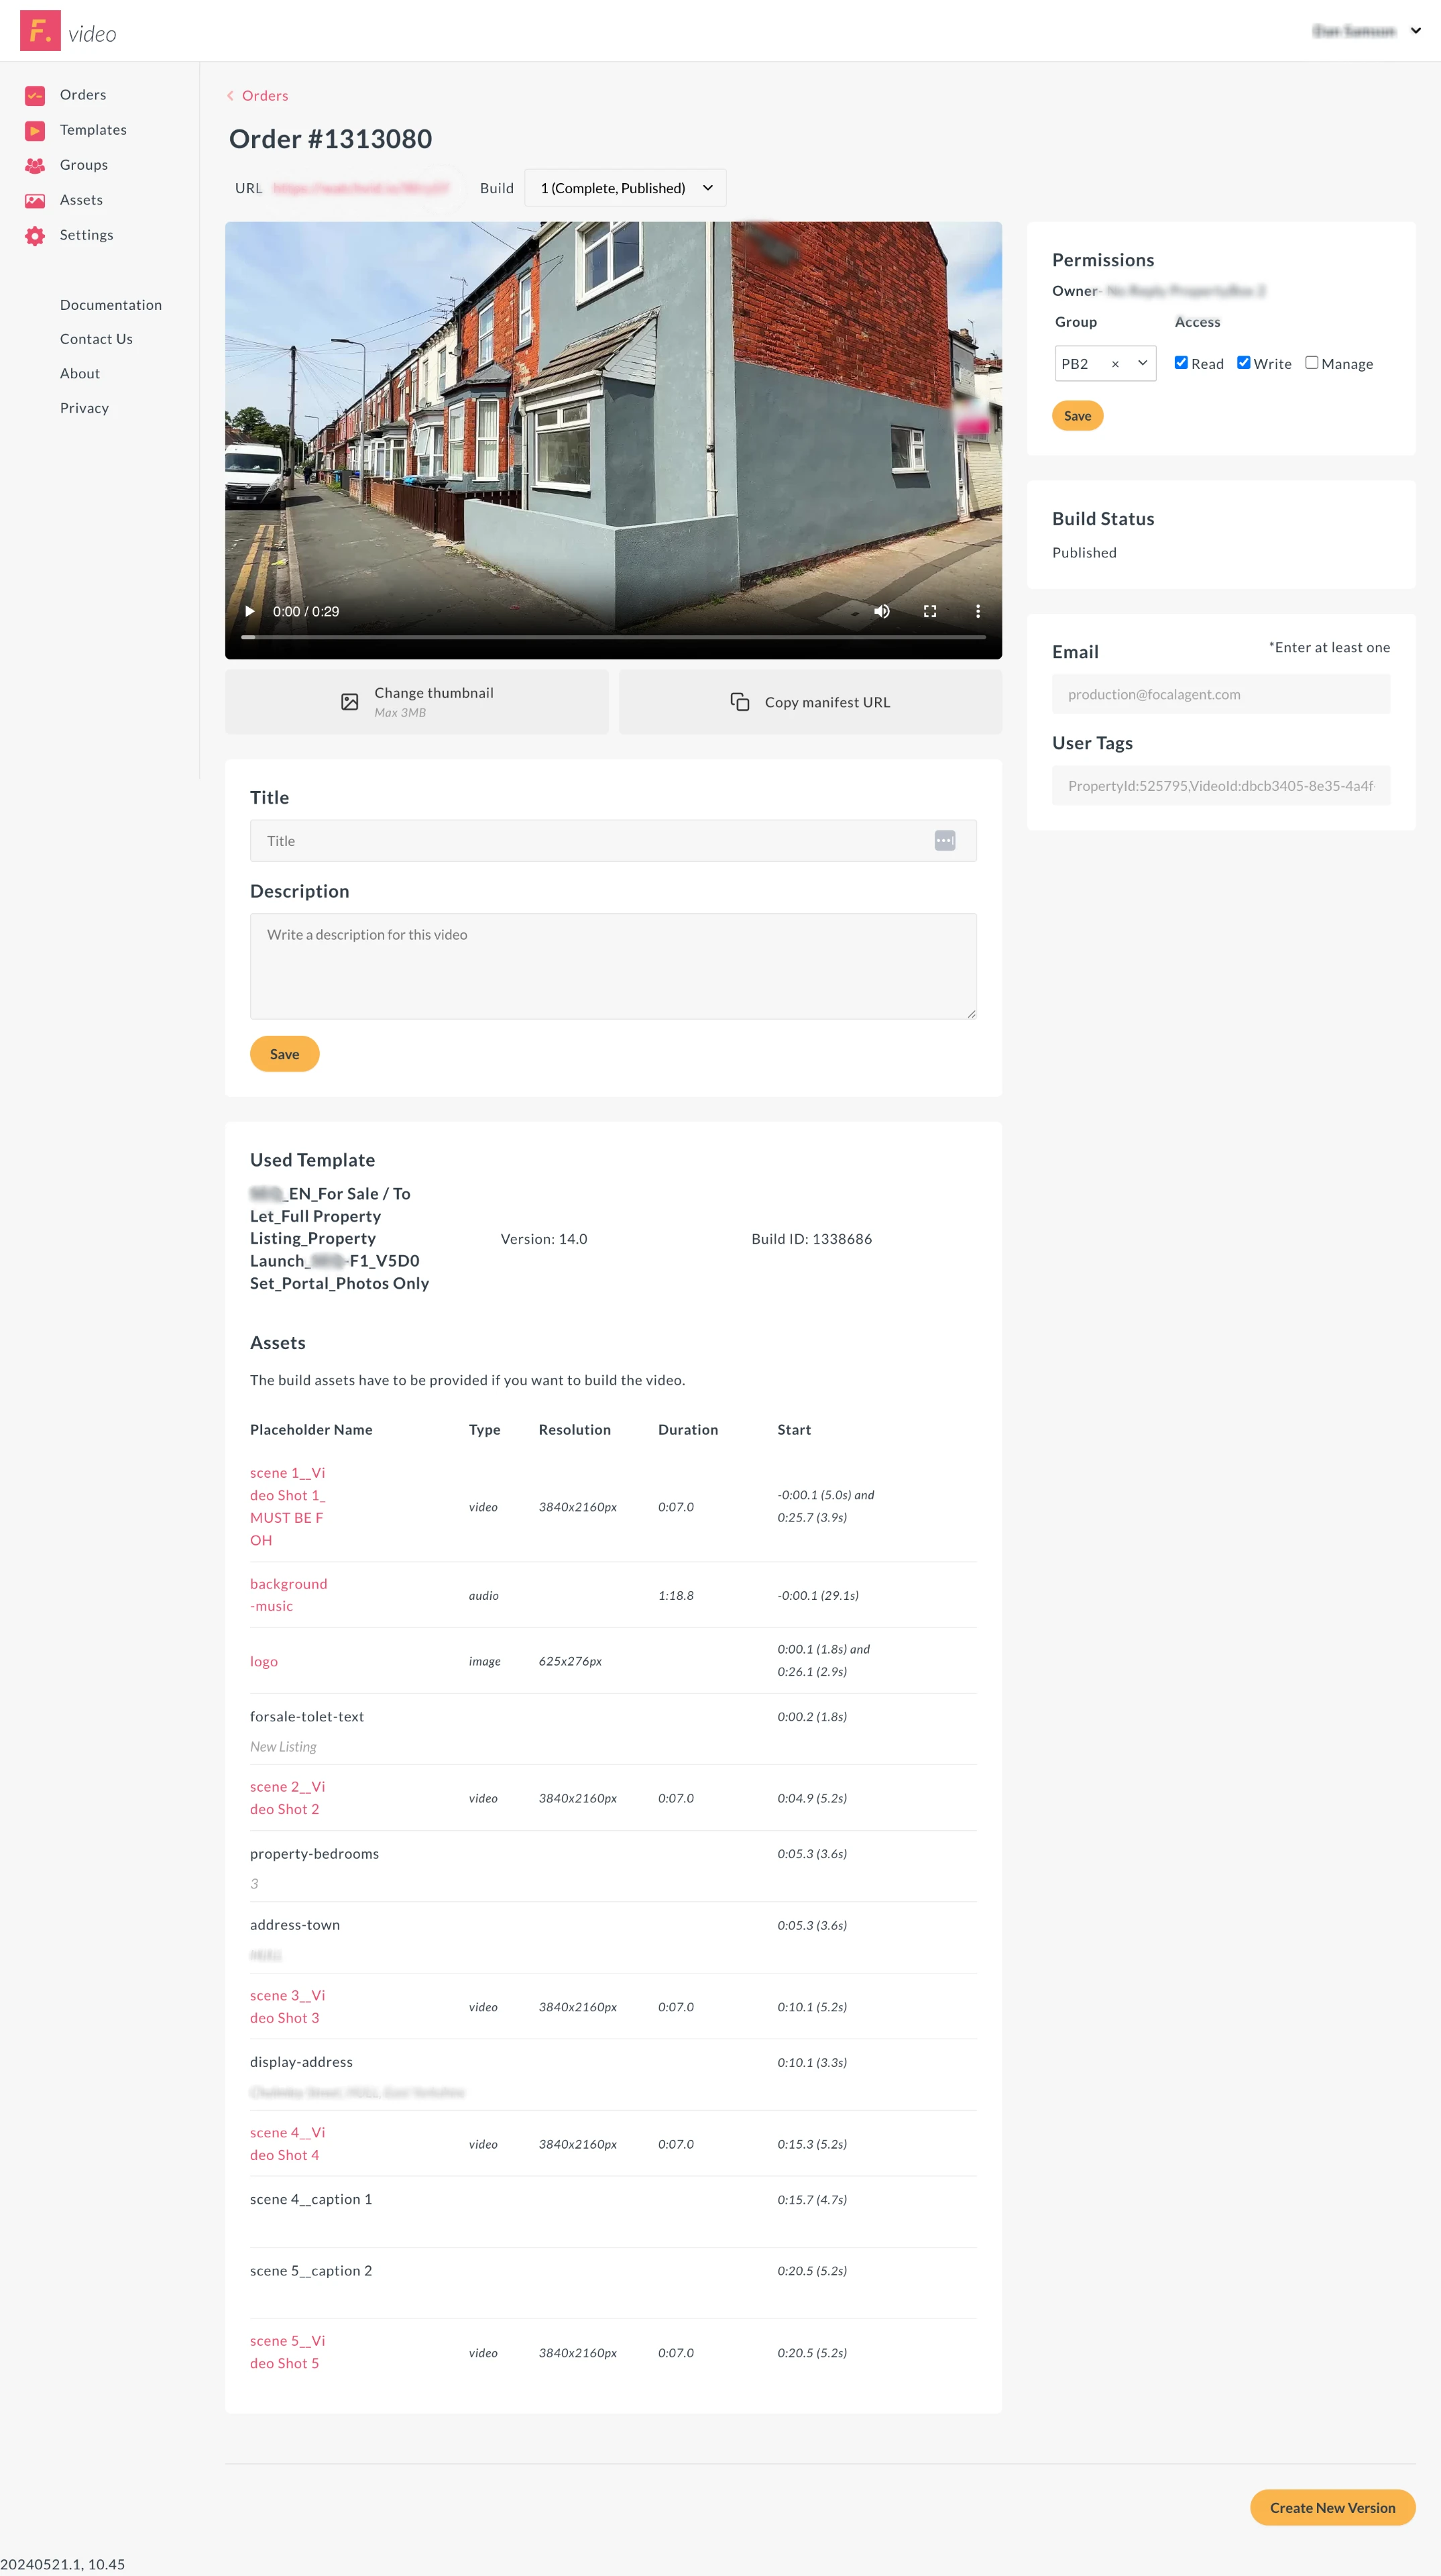Click the Change thumbnail image icon
The image size is (1441, 2576).
point(350,702)
